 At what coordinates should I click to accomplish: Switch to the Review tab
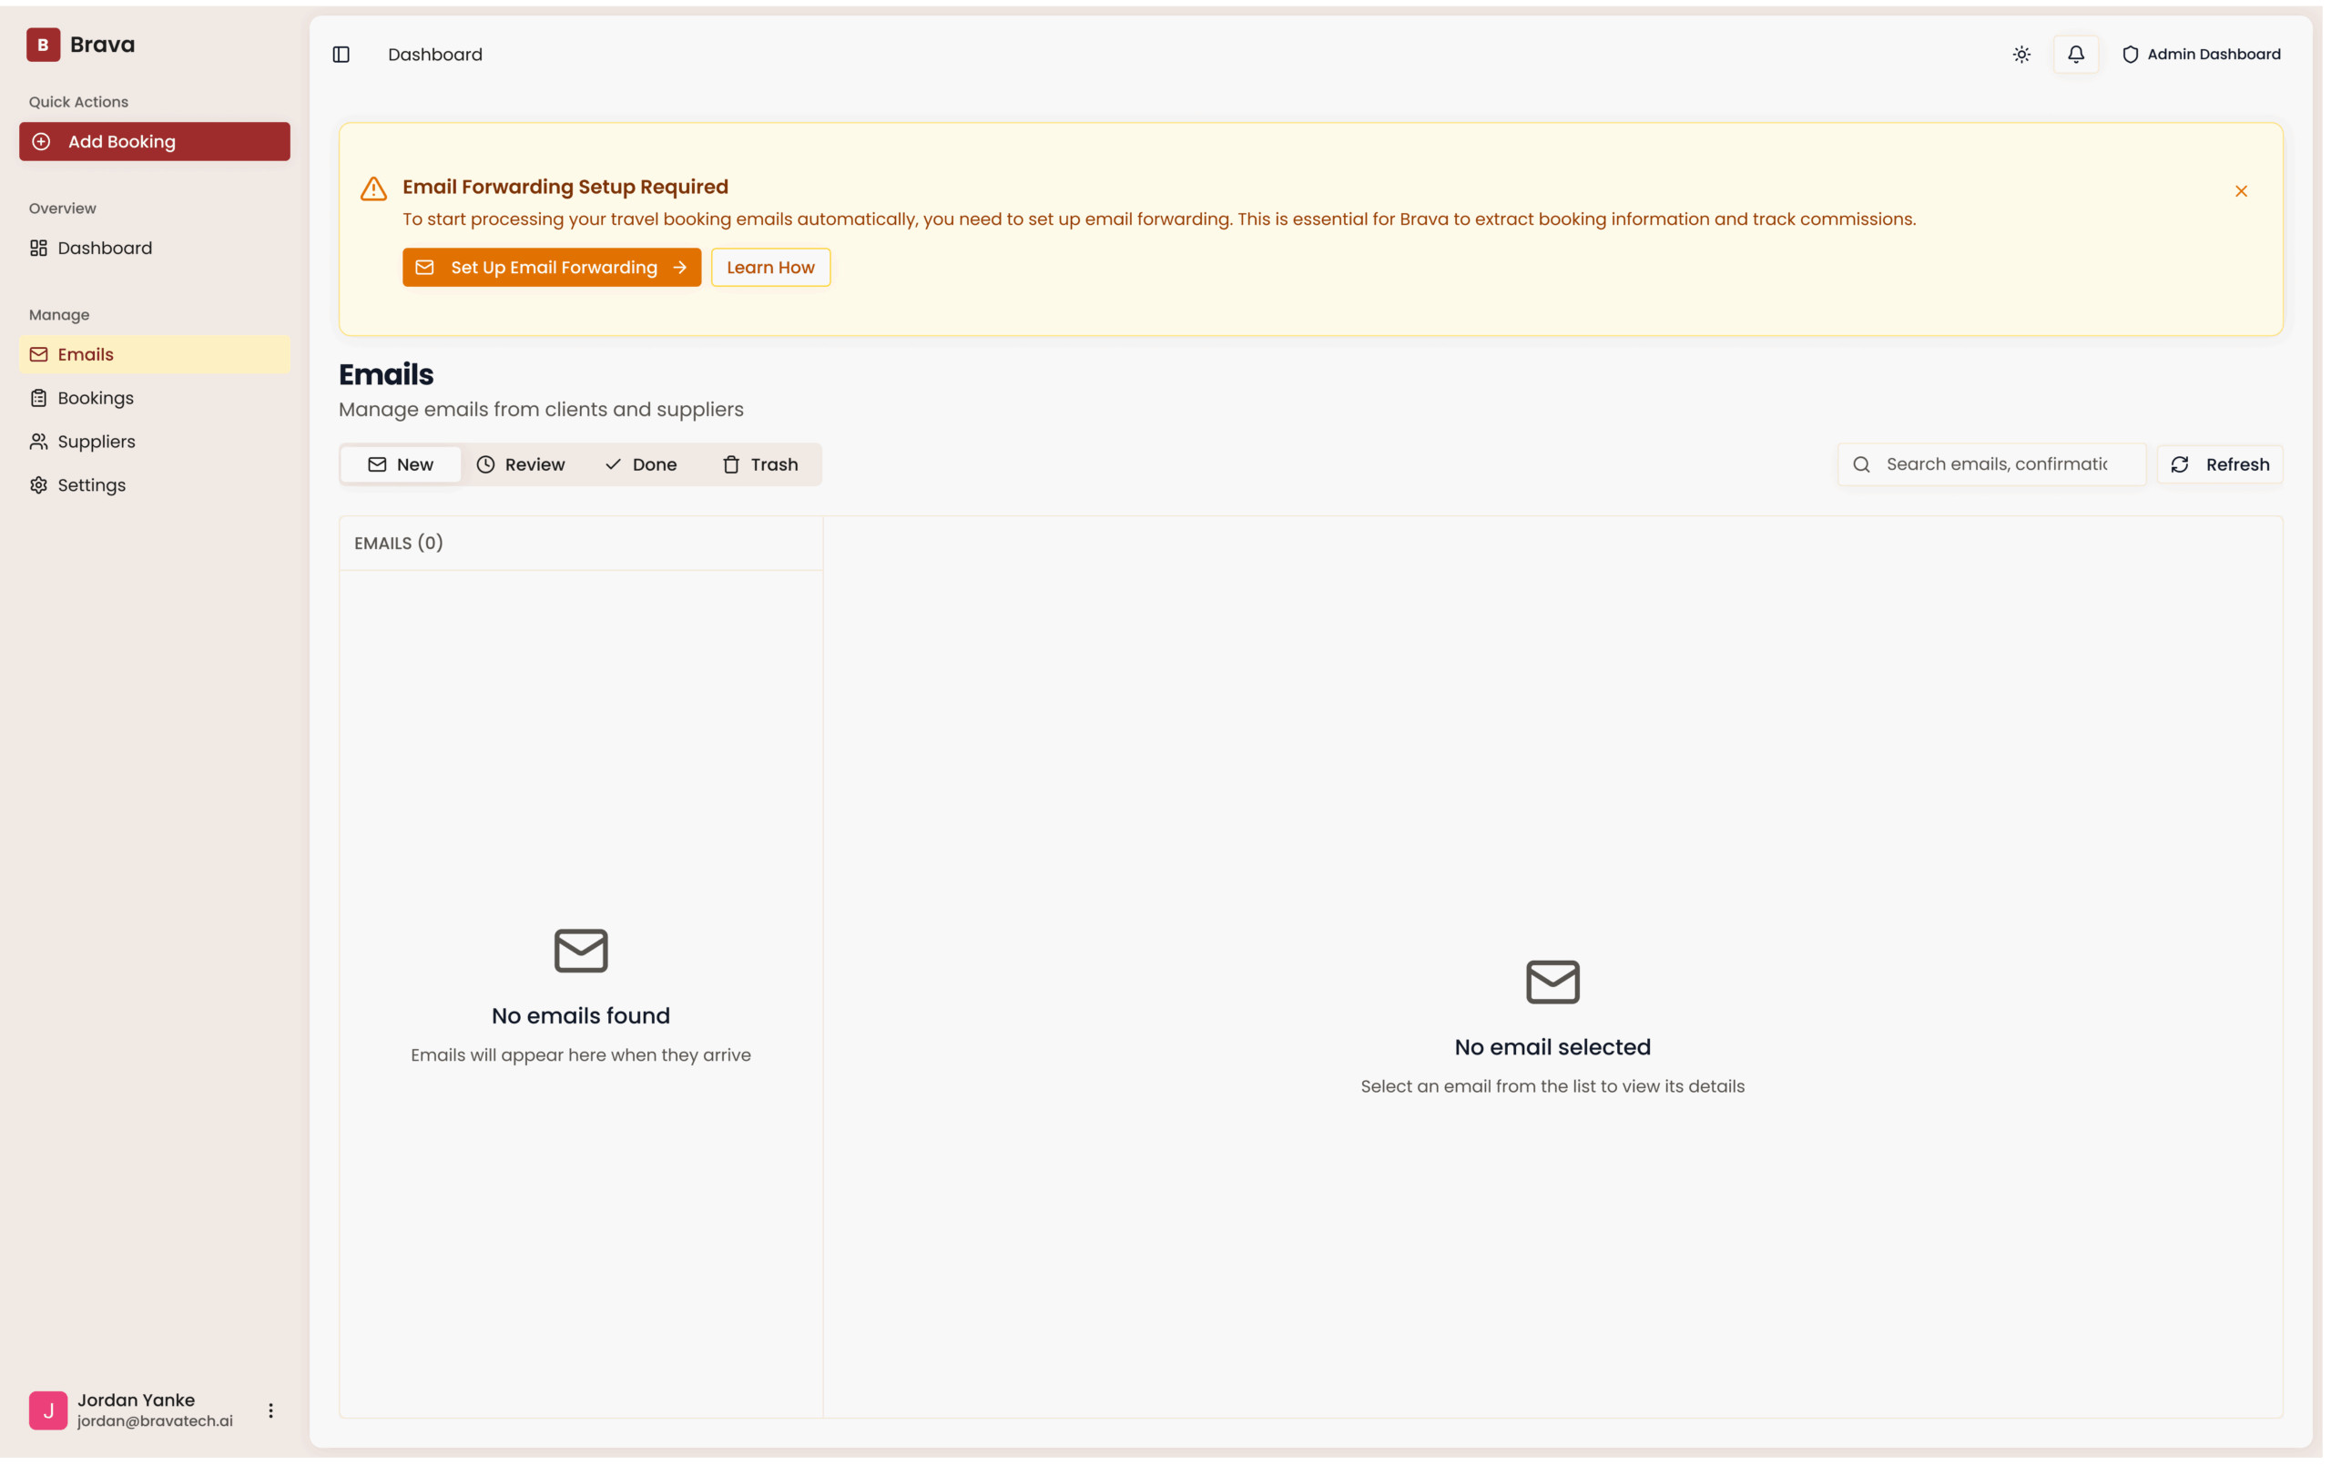[x=521, y=464]
